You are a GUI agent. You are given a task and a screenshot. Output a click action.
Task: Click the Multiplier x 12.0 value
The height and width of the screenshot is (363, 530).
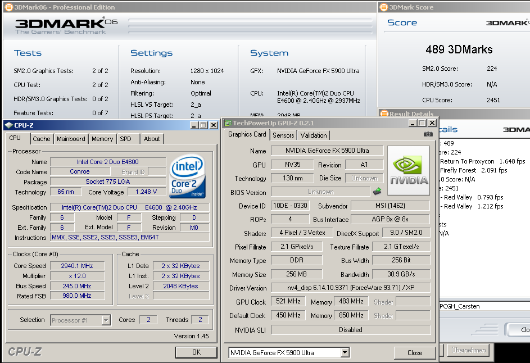(77, 276)
